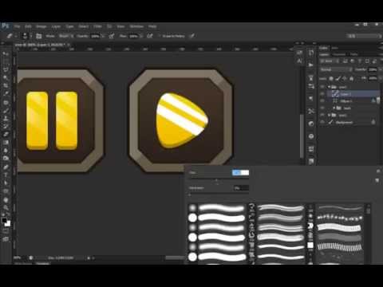Open the workspace switcher dropdown
Viewport: 383px width, 287px height.
(x=365, y=36)
